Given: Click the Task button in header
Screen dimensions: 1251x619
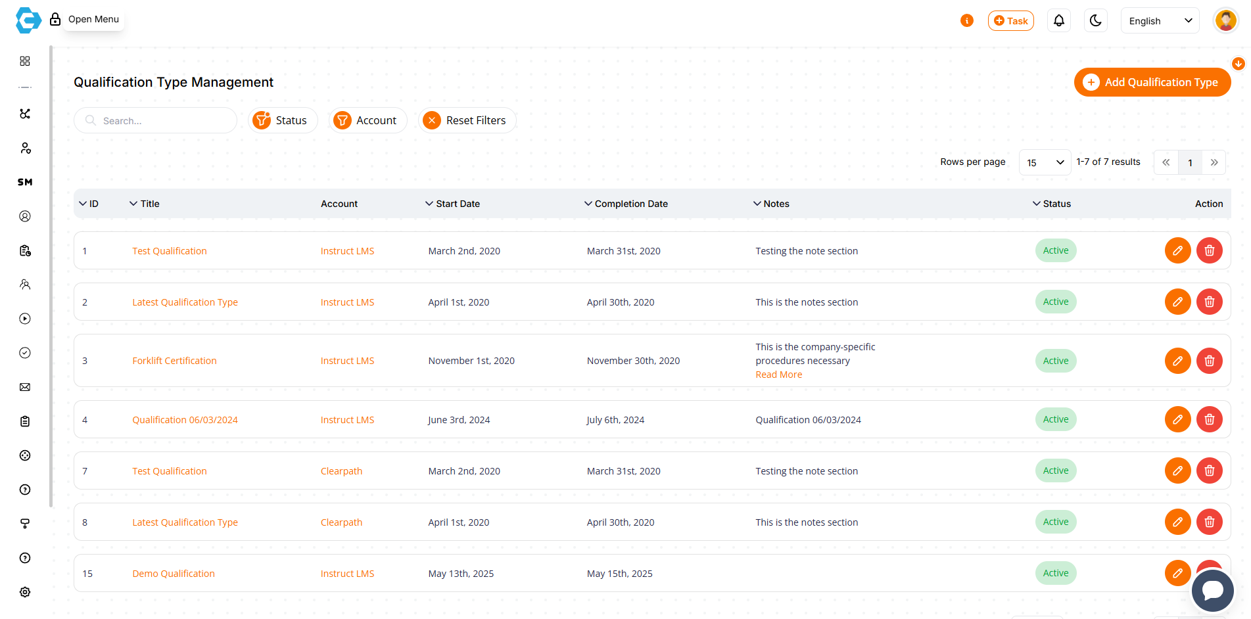Looking at the screenshot, I should 1011,20.
